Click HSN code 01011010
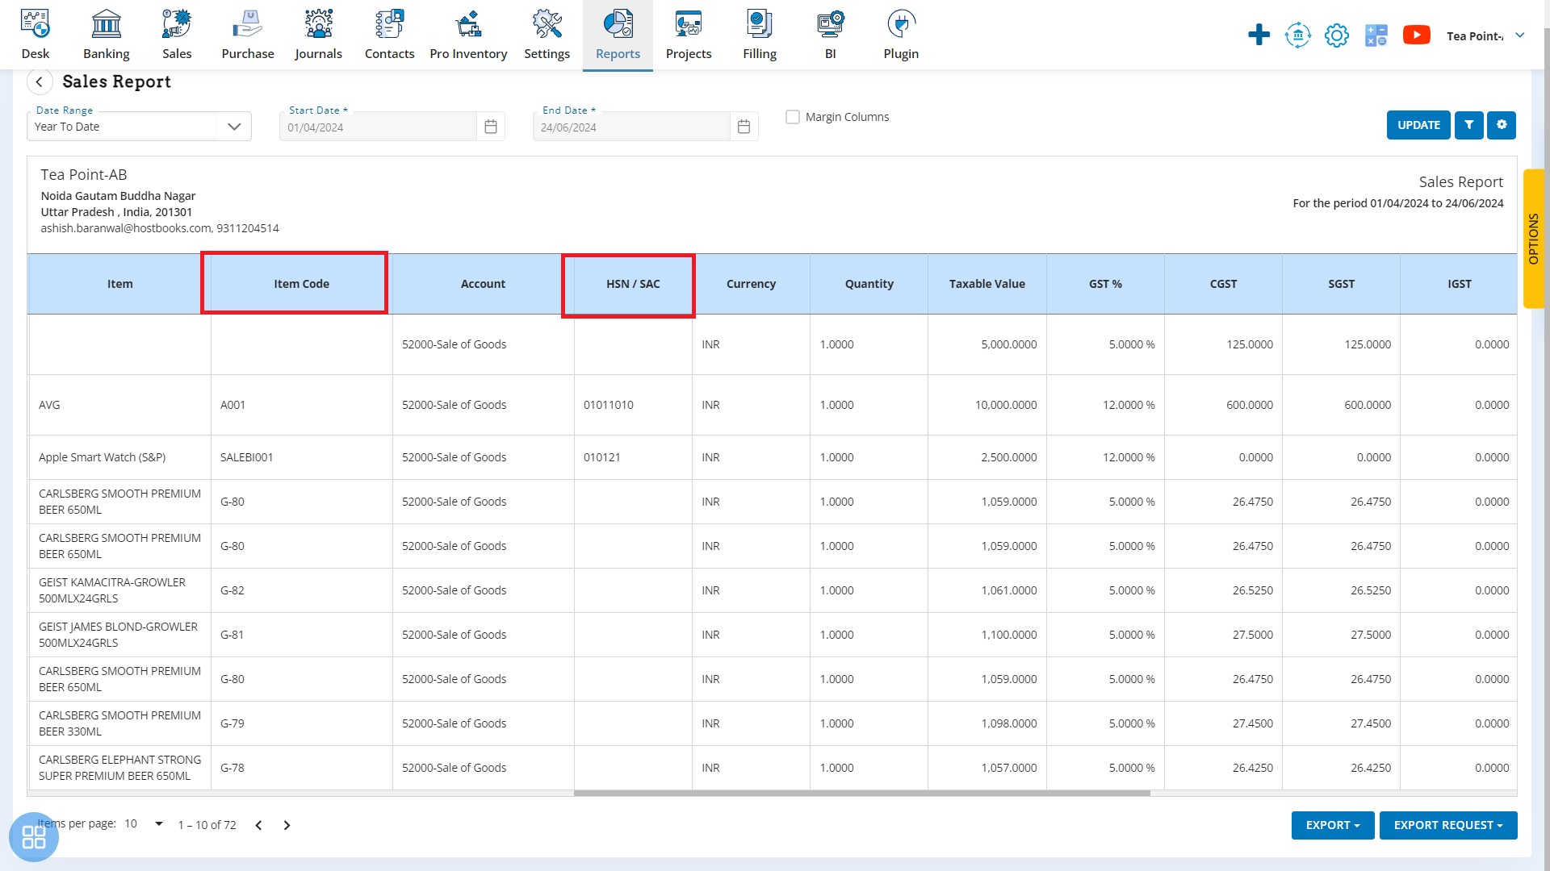This screenshot has width=1550, height=871. click(x=609, y=405)
